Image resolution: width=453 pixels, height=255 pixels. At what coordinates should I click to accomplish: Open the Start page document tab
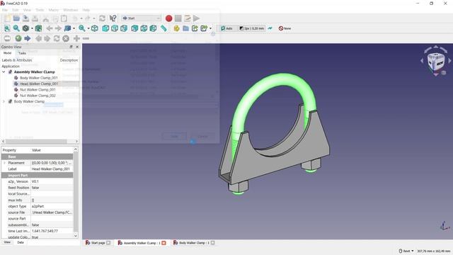point(98,243)
